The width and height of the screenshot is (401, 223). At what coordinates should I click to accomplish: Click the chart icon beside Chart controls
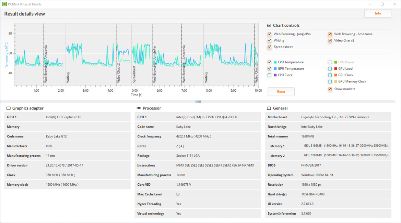pos(269,25)
